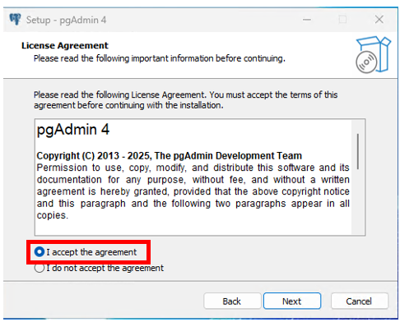Click the 'pgAdmin 4' heading in license
The height and width of the screenshot is (322, 400).
point(73,130)
